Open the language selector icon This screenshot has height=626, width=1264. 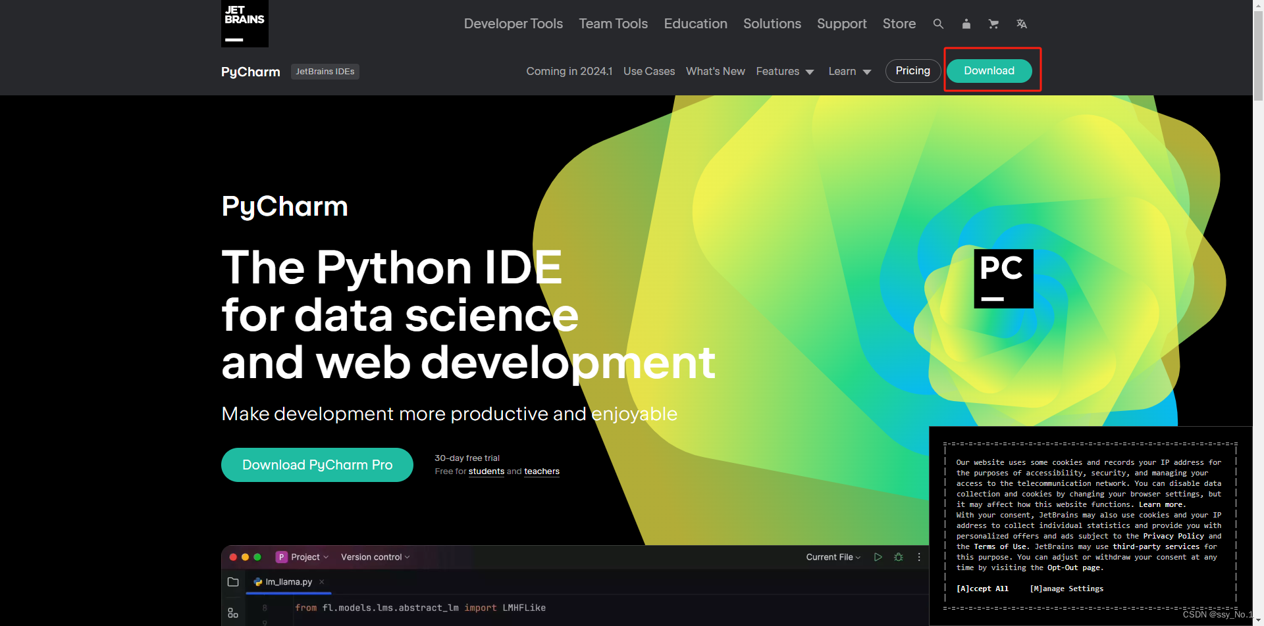[x=1021, y=24]
